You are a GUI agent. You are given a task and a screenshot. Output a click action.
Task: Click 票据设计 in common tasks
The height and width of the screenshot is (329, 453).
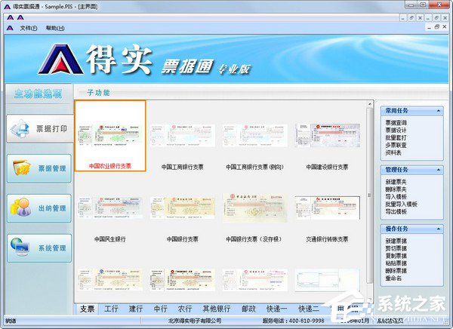[x=396, y=131]
